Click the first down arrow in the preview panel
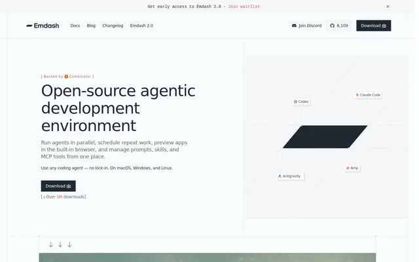 click(x=51, y=244)
